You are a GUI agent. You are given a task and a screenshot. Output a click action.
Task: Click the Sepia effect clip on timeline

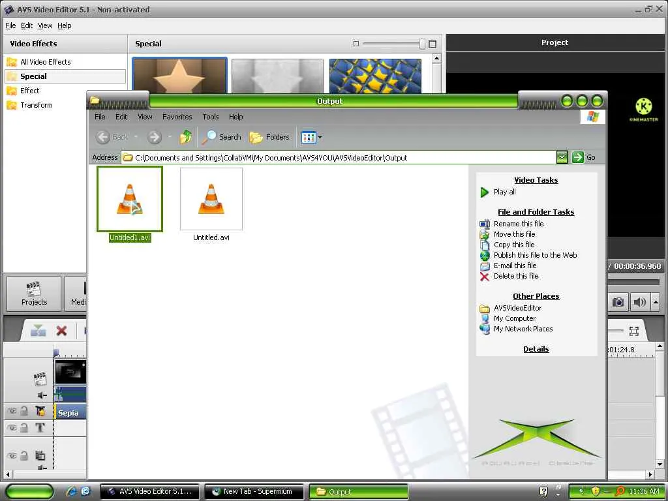coord(70,412)
